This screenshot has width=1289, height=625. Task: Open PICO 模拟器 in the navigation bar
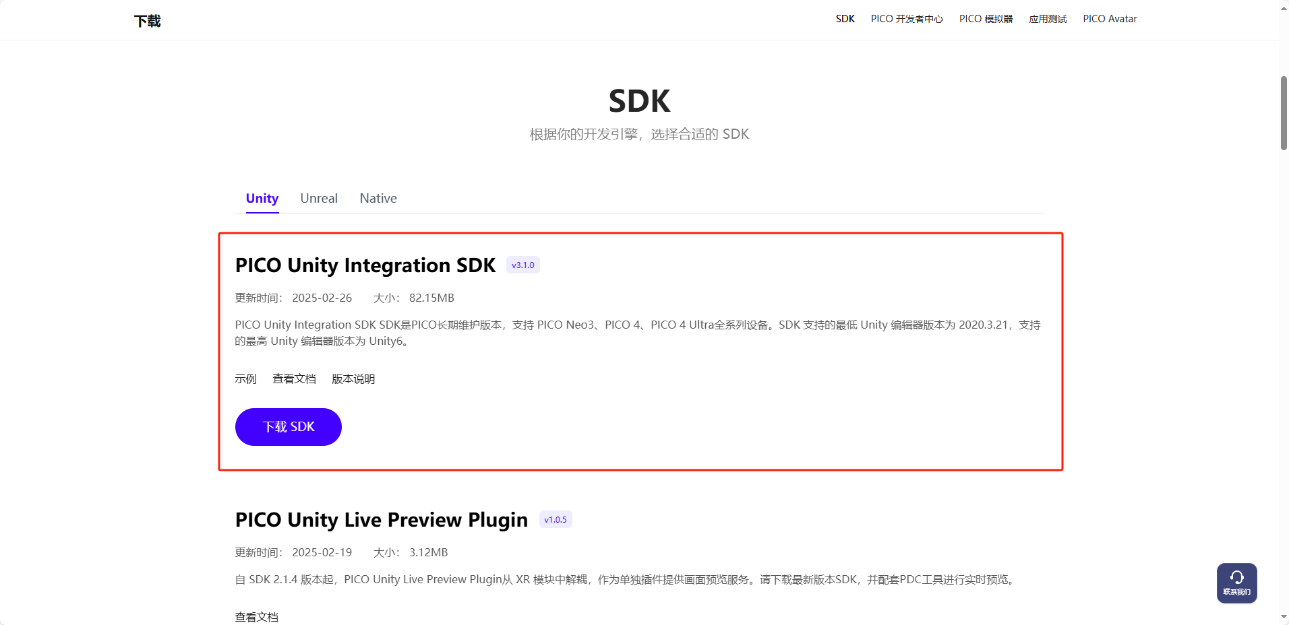click(986, 19)
